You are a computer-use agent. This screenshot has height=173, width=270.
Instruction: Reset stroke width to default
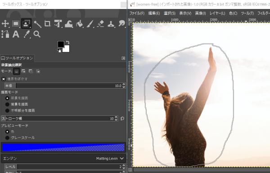(122, 119)
